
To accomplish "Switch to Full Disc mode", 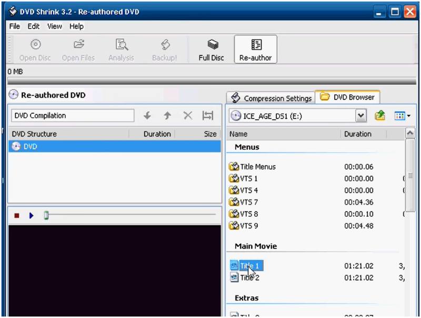I will coord(212,50).
